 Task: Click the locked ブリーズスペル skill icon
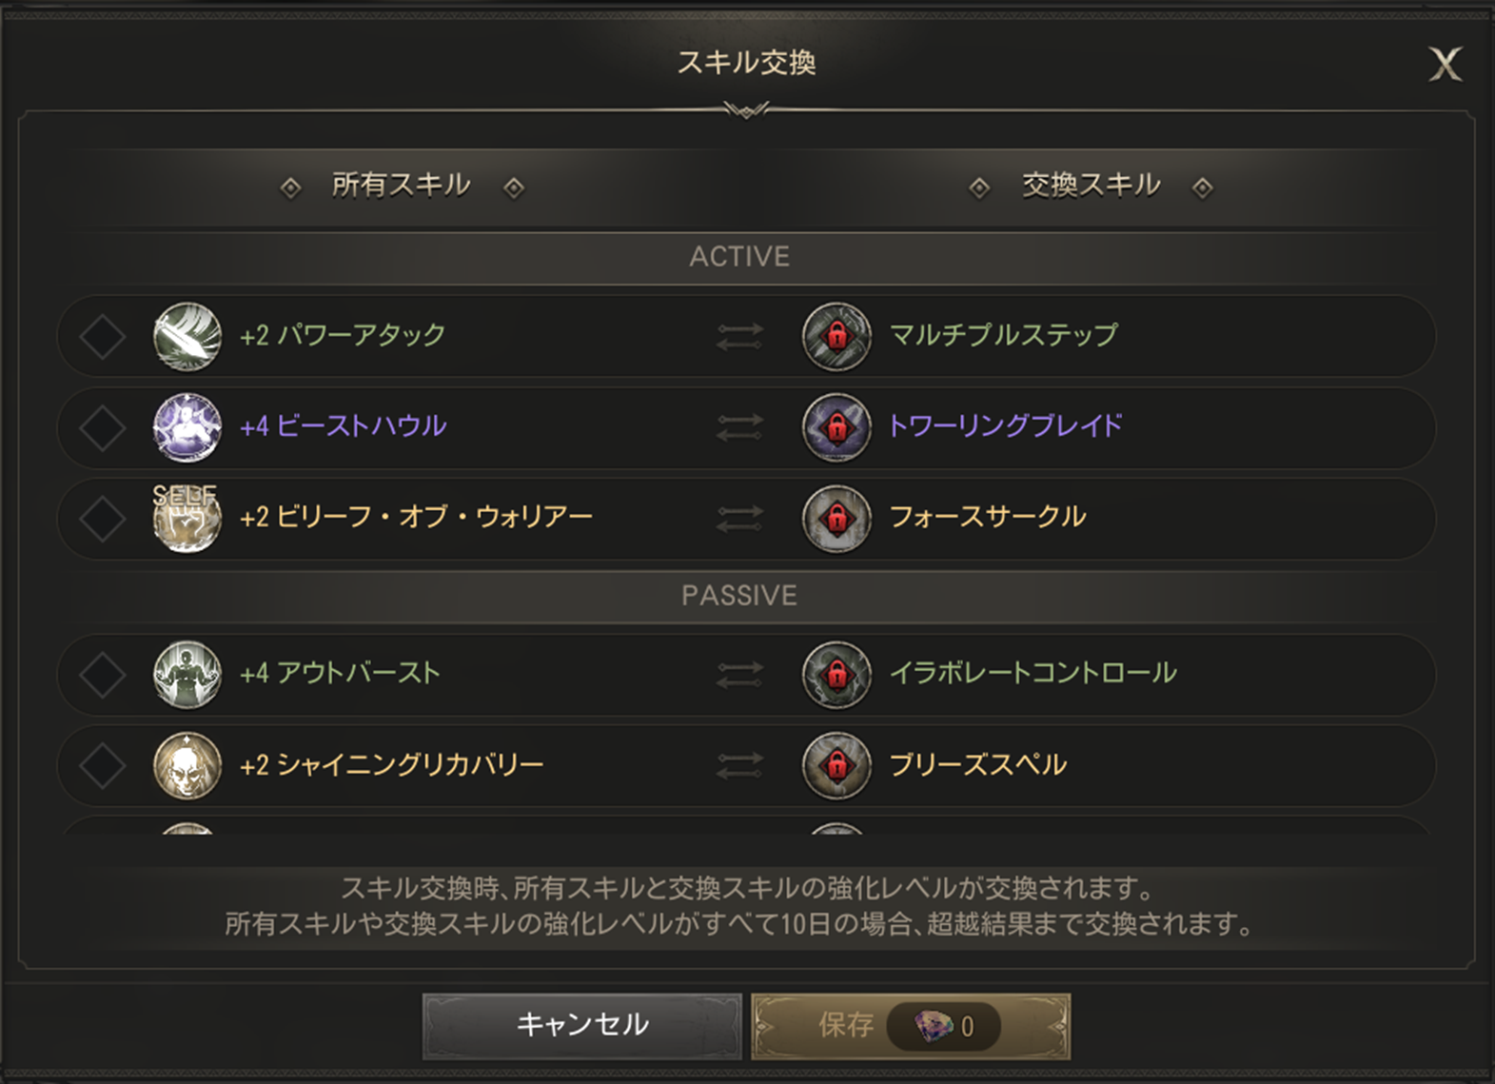point(836,766)
